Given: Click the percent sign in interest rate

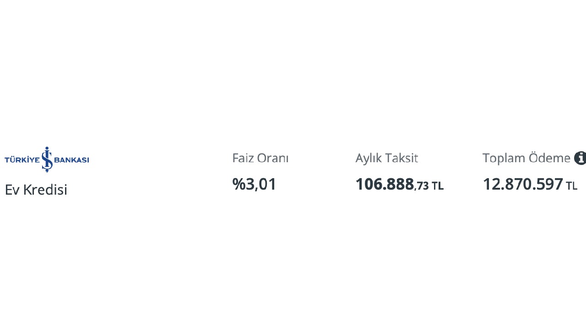Looking at the screenshot, I should (239, 184).
